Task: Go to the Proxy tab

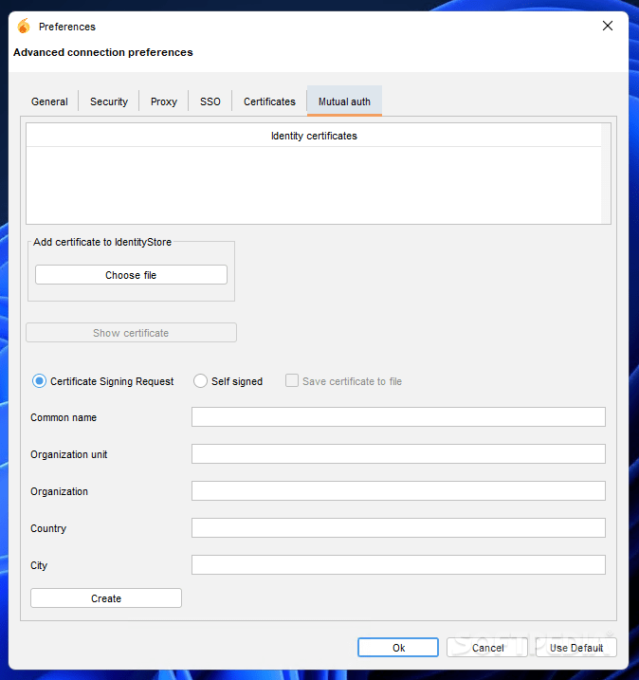Action: point(164,101)
